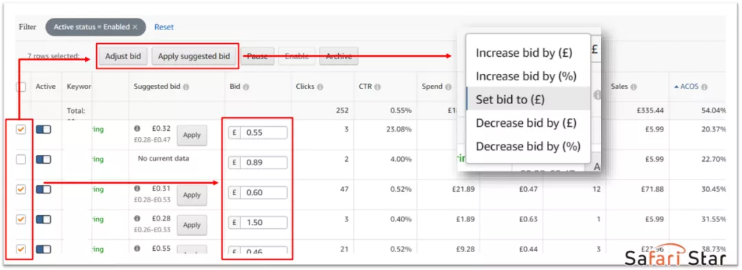742x270 pixels.
Task: Select Decrease bid by (£) option
Action: pos(528,123)
